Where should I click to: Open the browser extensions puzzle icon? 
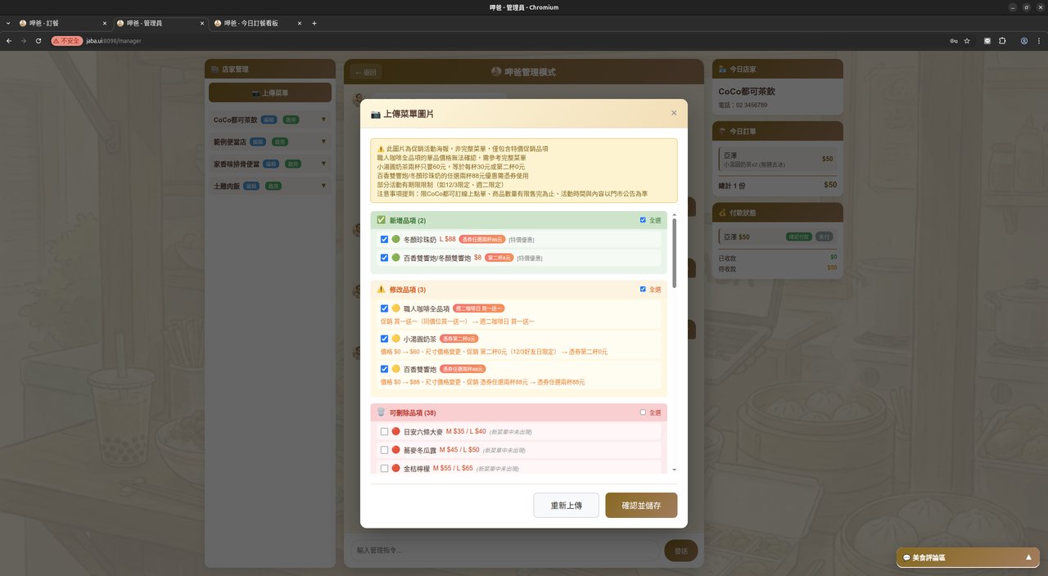(1002, 40)
